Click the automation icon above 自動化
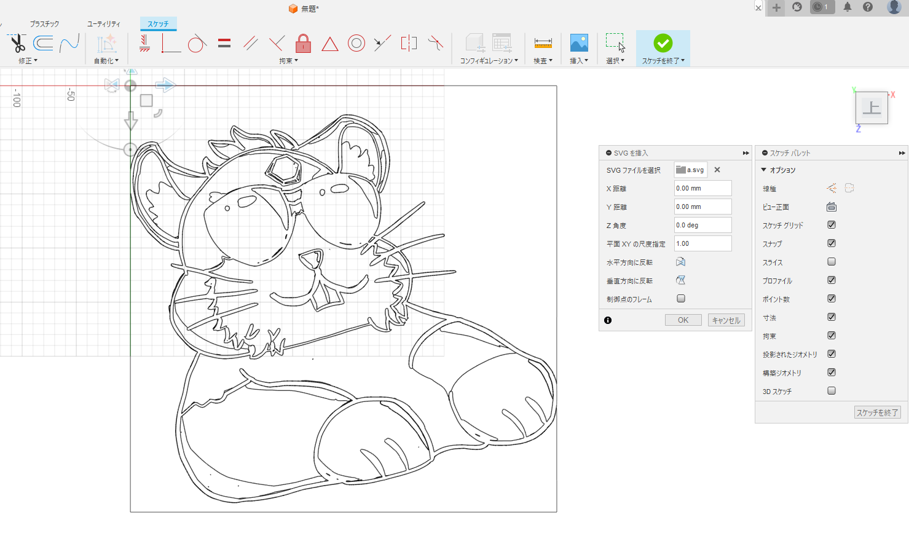 [x=106, y=43]
